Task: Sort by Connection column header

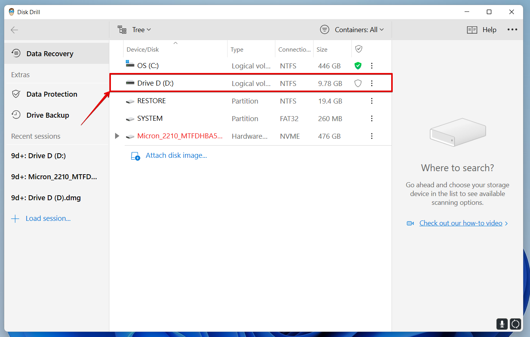Action: pos(294,49)
